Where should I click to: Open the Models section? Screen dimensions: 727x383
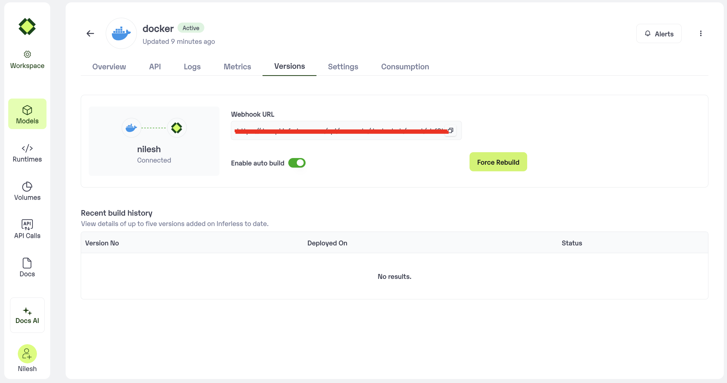(x=27, y=114)
